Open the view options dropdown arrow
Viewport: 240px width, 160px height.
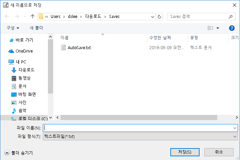pyautogui.click(x=218, y=28)
